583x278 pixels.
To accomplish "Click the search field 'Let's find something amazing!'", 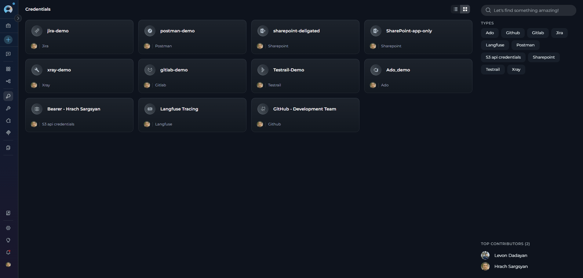I will tap(528, 10).
